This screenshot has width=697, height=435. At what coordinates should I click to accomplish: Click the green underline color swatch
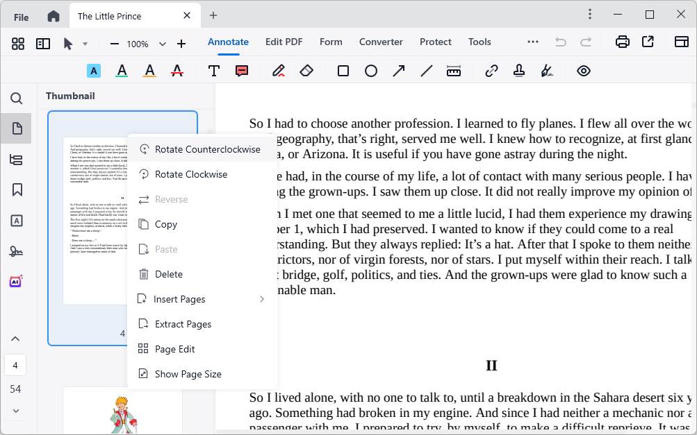tap(122, 70)
